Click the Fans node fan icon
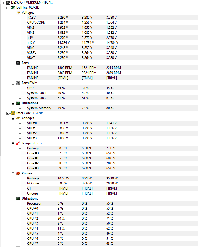 (x=18, y=63)
